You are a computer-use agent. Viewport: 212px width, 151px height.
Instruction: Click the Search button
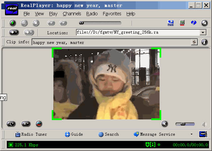click(108, 134)
